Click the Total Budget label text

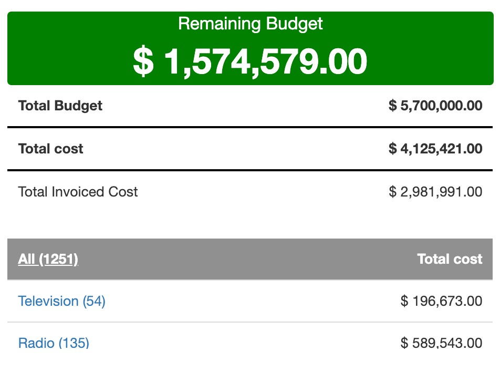(x=60, y=106)
